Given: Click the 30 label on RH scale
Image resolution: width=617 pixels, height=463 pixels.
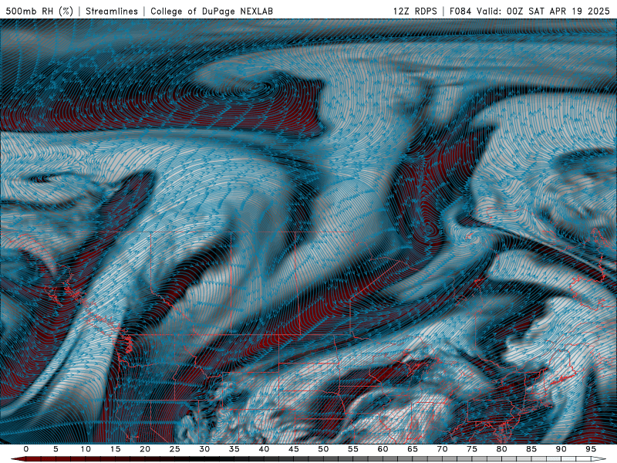Looking at the screenshot, I should [204, 449].
